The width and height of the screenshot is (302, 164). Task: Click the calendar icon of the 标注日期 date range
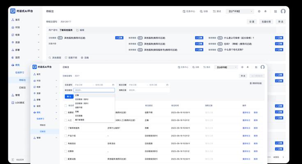167,85
